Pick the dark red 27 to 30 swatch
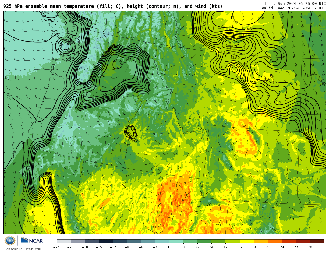 pyautogui.click(x=303, y=241)
